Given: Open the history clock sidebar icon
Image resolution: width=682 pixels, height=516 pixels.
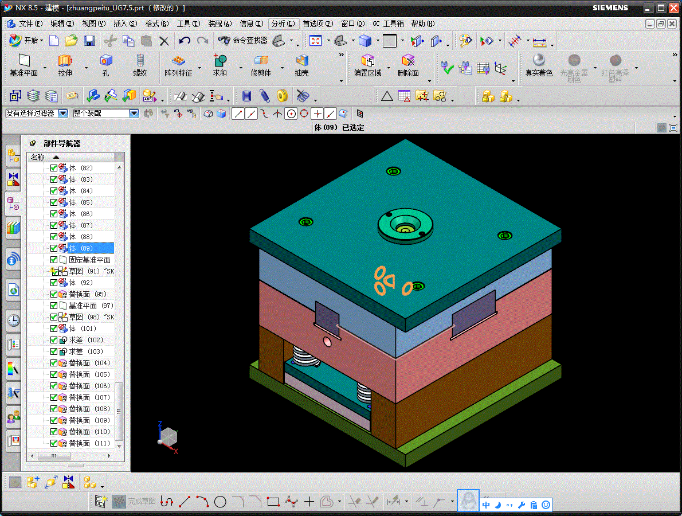Looking at the screenshot, I should coord(14,320).
